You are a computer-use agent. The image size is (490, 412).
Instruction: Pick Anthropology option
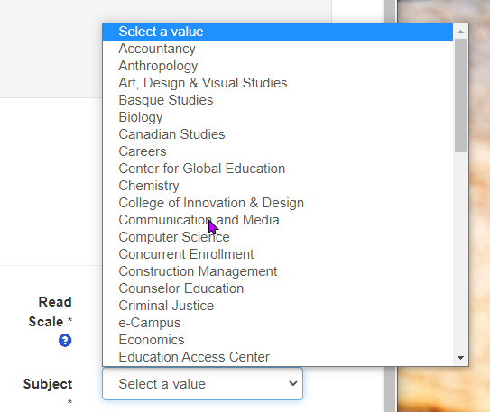coord(278,66)
